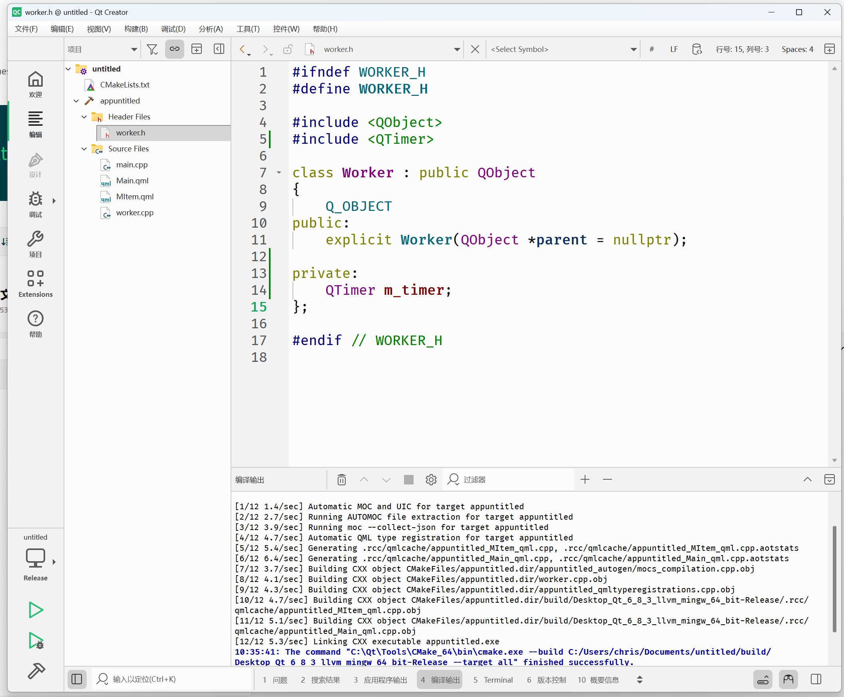Toggle right sidebar visibility button
844x697 pixels.
point(816,679)
